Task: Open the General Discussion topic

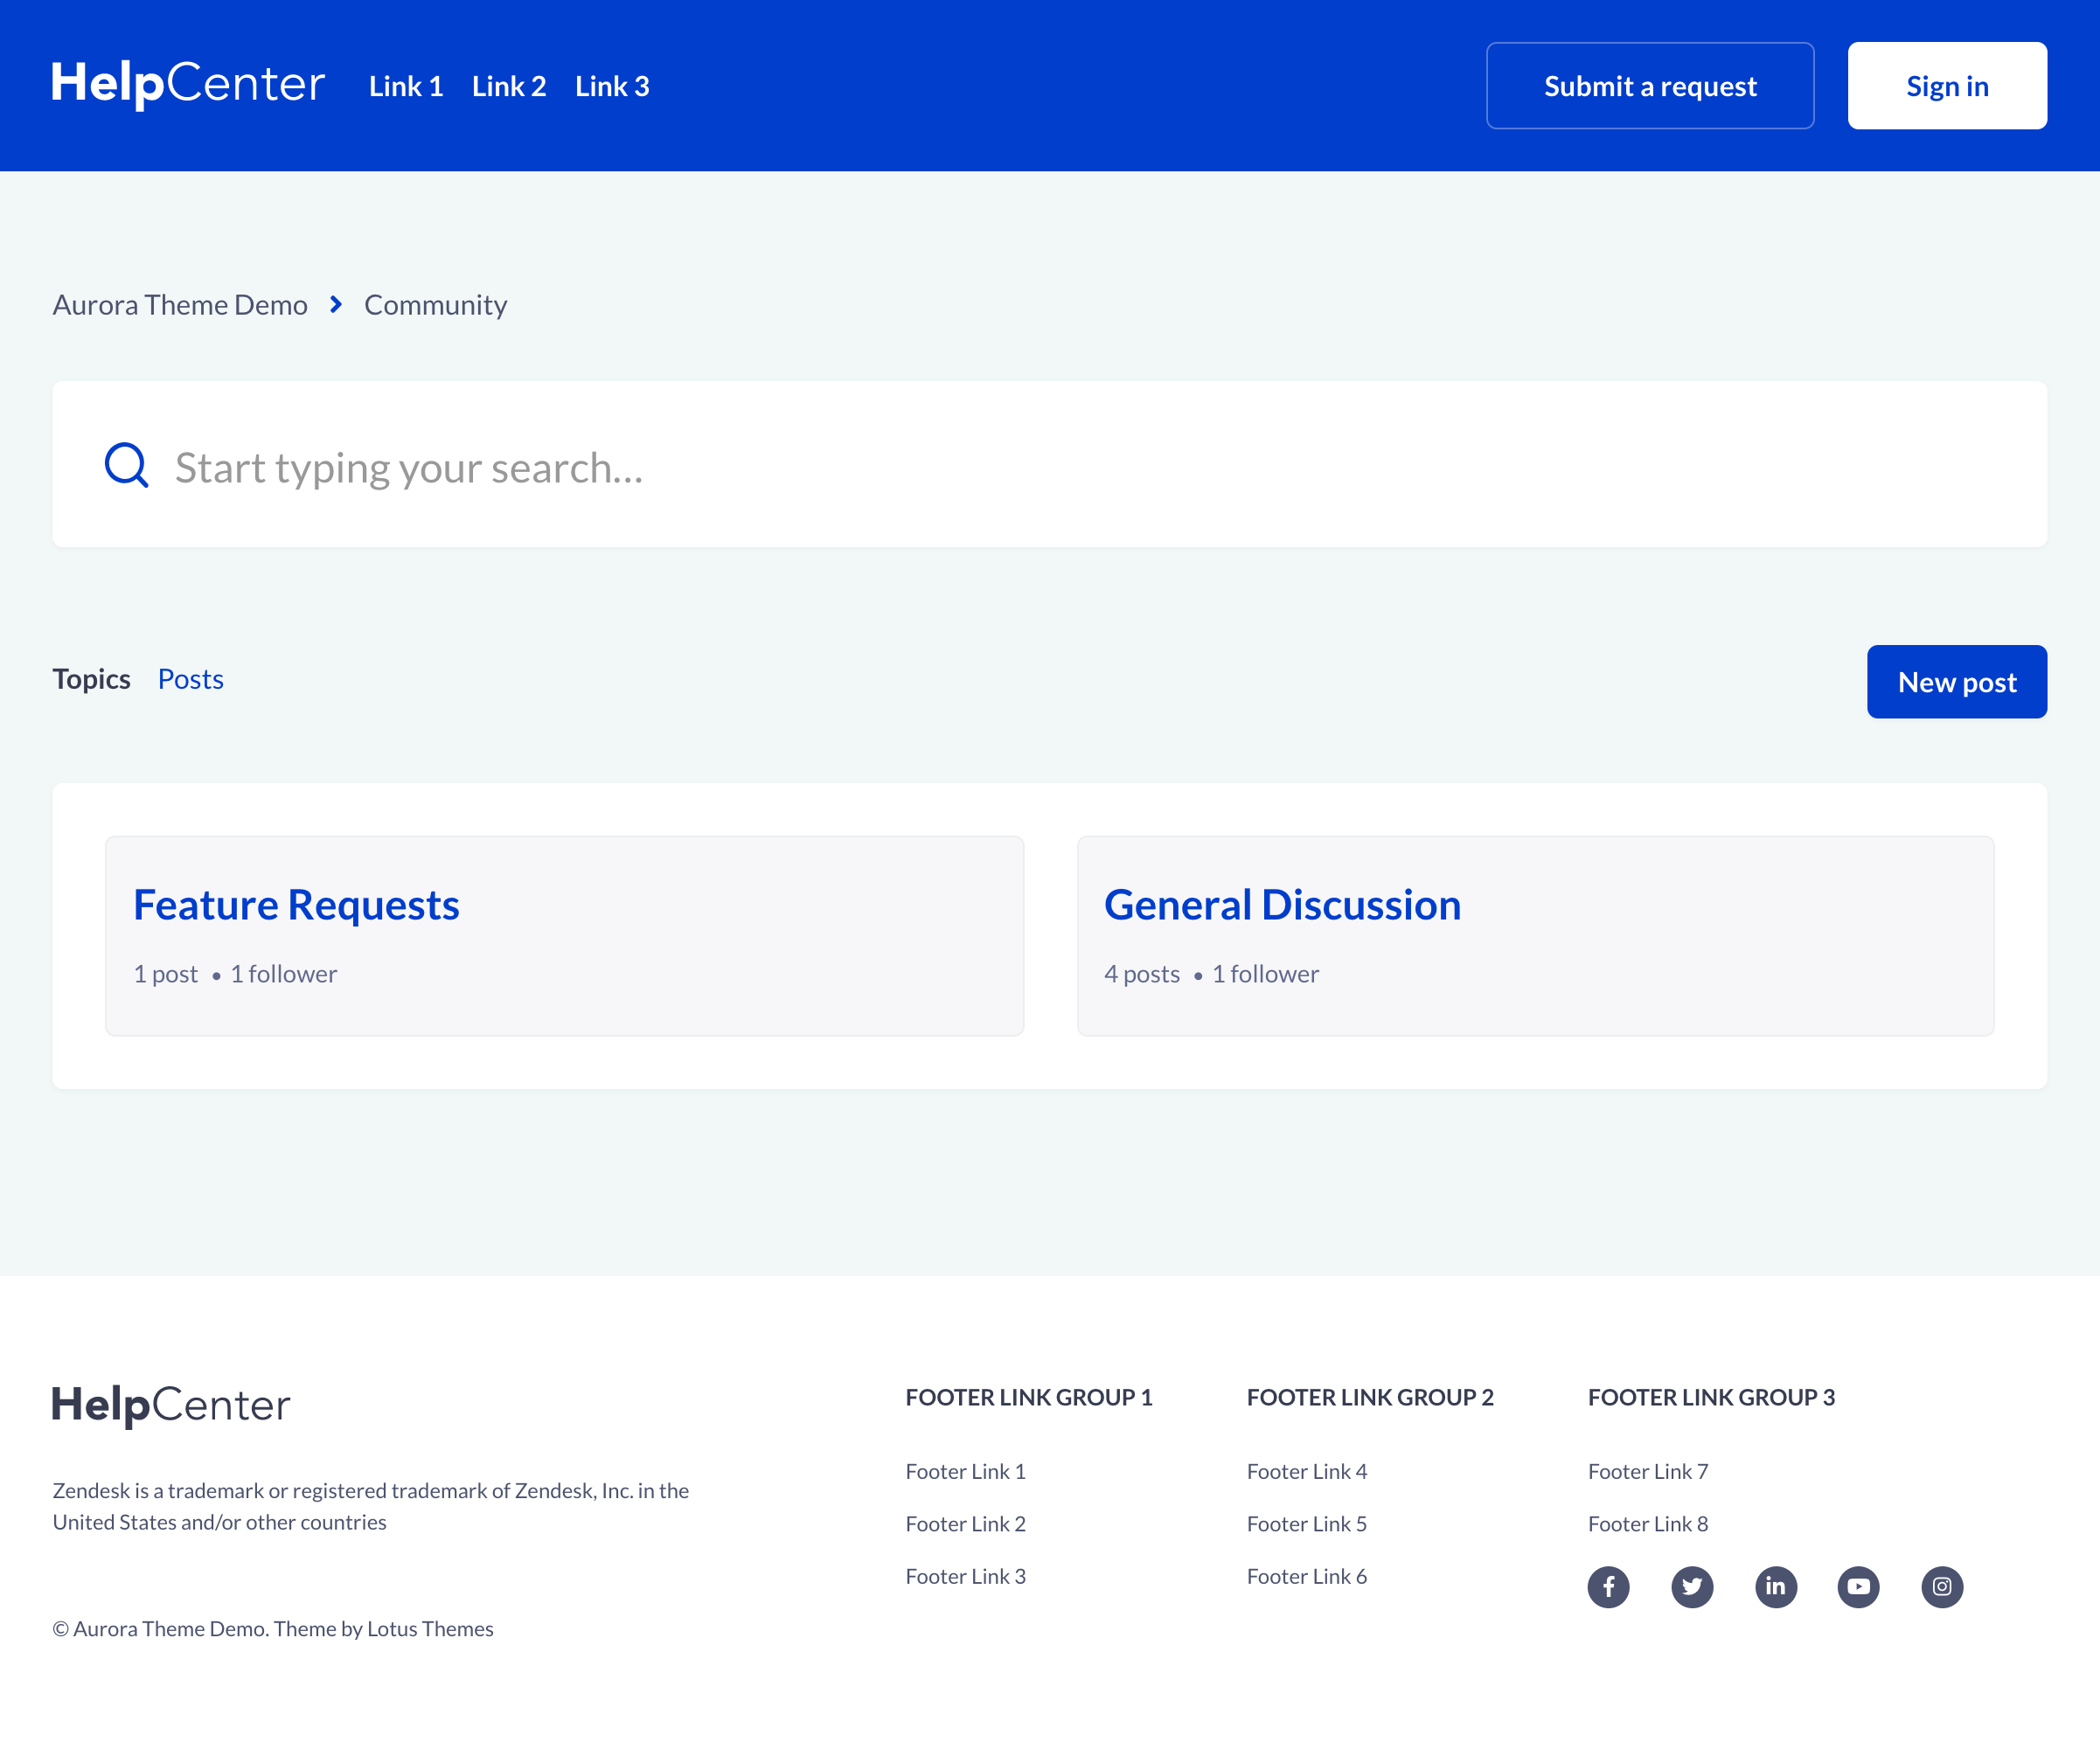Action: click(1282, 905)
